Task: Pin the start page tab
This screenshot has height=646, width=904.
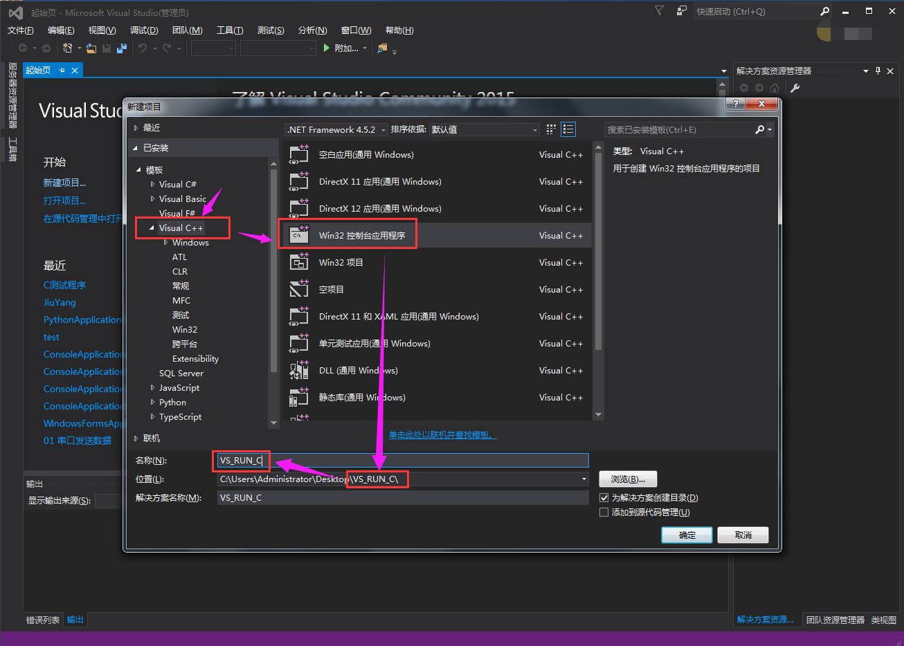Action: 62,70
